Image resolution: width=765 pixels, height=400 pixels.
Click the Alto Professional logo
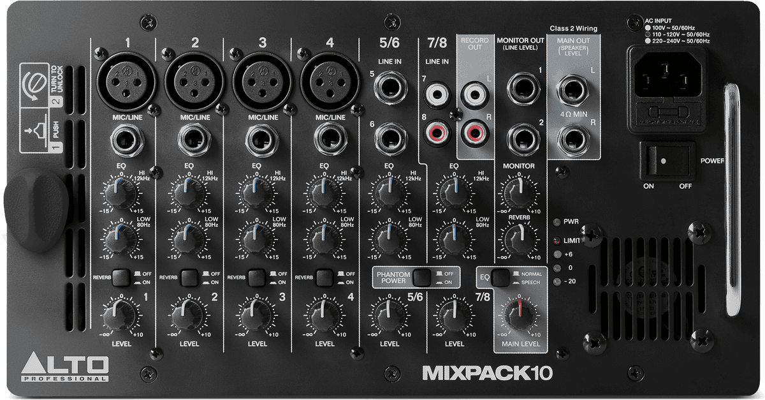(x=65, y=367)
